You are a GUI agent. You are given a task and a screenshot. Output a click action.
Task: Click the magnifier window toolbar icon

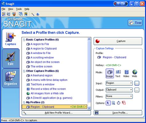[9, 14]
